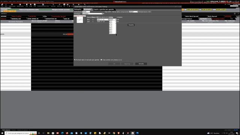The width and height of the screenshot is (240, 135).
Task: Click the settings gear icon at far right
Action: [x=235, y=13]
